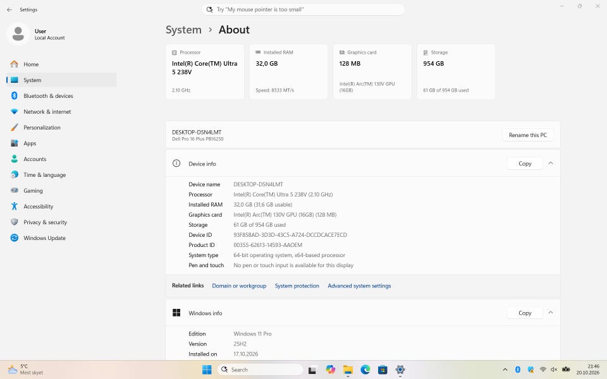Click the Windows Update sync icon
Screen dimensions: 607x379
click(15, 238)
